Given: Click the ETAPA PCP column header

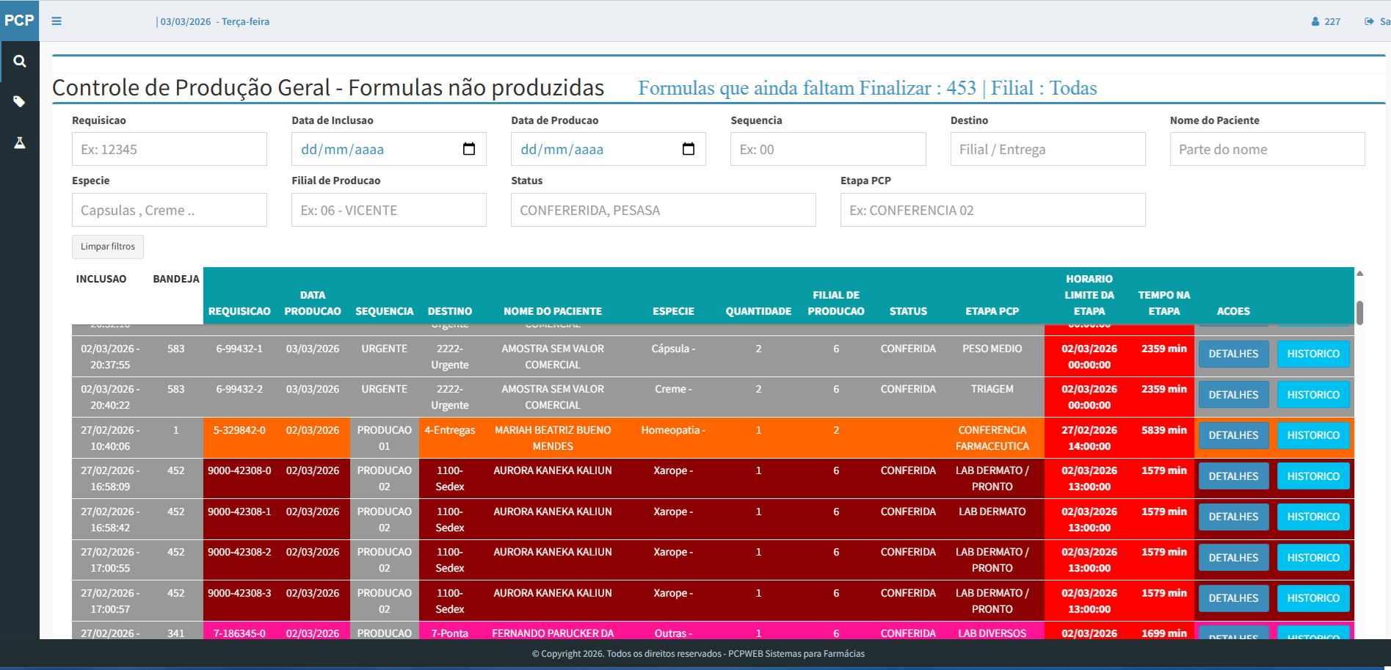Looking at the screenshot, I should click(x=992, y=310).
